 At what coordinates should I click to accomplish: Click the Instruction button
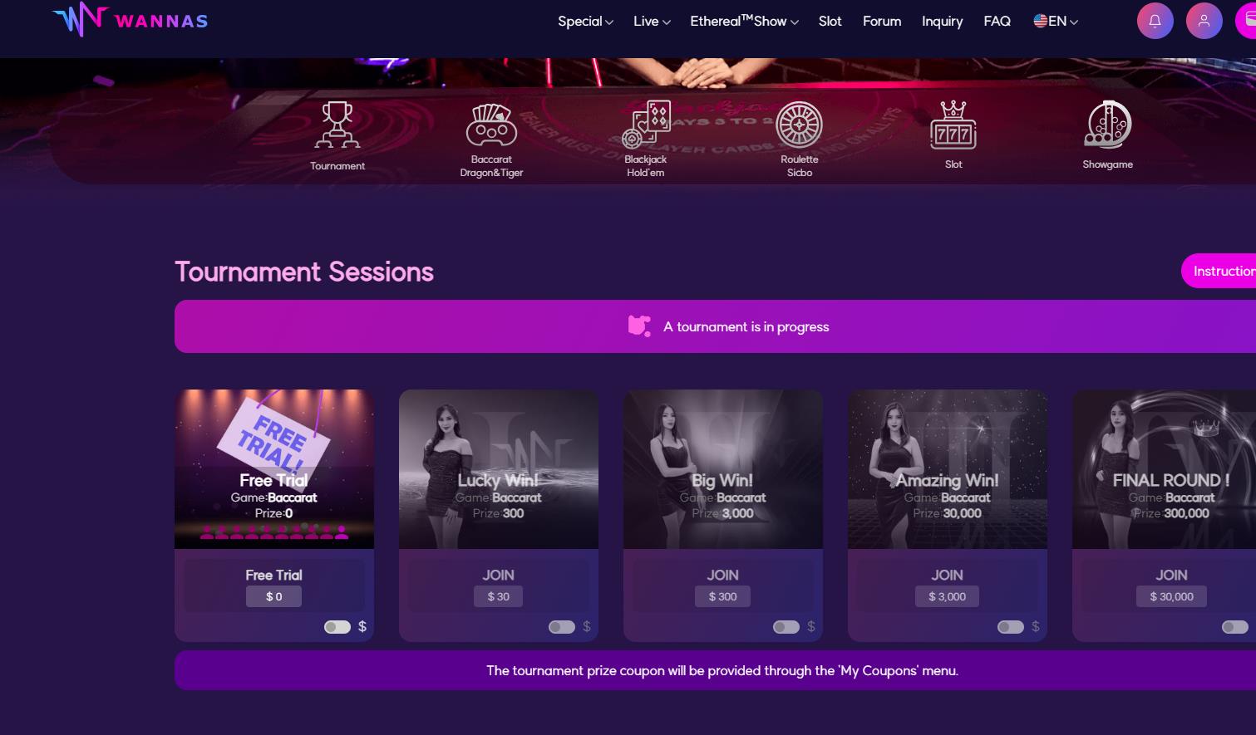tap(1219, 271)
